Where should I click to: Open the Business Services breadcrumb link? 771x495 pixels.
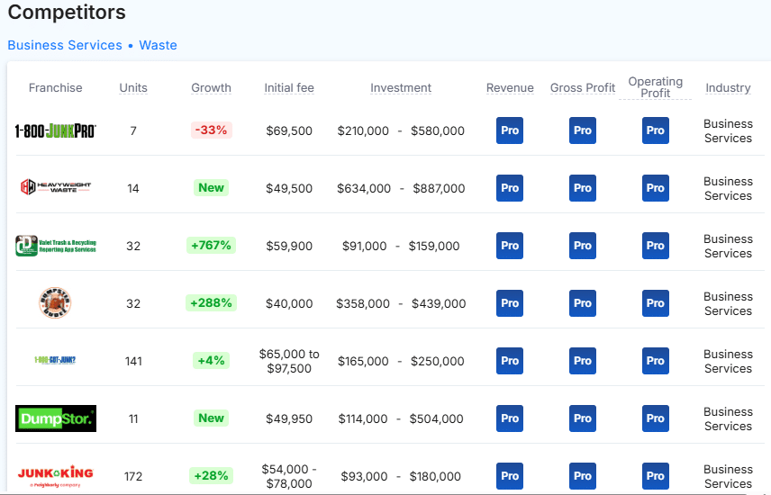(65, 45)
